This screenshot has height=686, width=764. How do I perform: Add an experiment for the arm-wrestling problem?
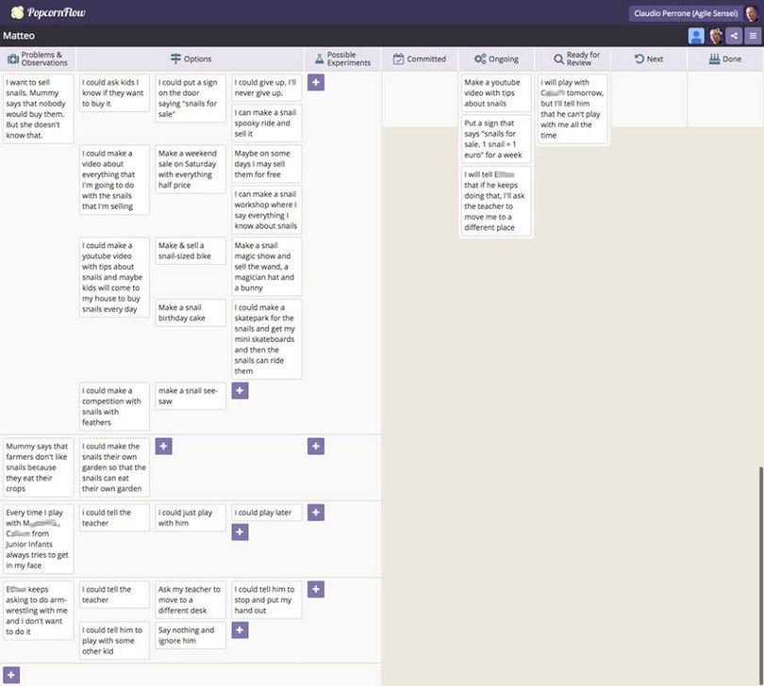[x=316, y=589]
